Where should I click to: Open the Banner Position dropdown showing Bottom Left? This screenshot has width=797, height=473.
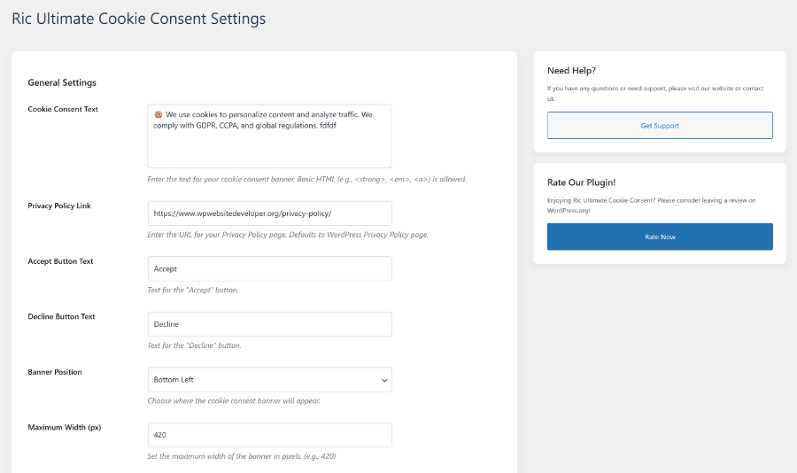tap(269, 380)
